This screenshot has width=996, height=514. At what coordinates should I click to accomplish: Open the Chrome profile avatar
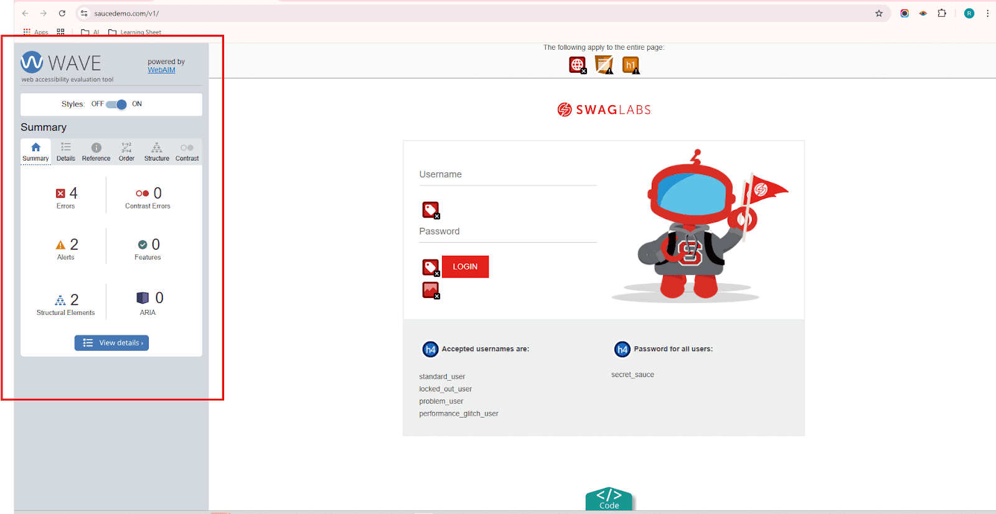coord(969,13)
